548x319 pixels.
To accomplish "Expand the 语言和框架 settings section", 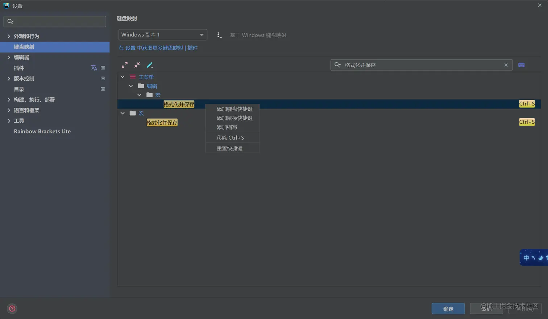I will click(9, 110).
